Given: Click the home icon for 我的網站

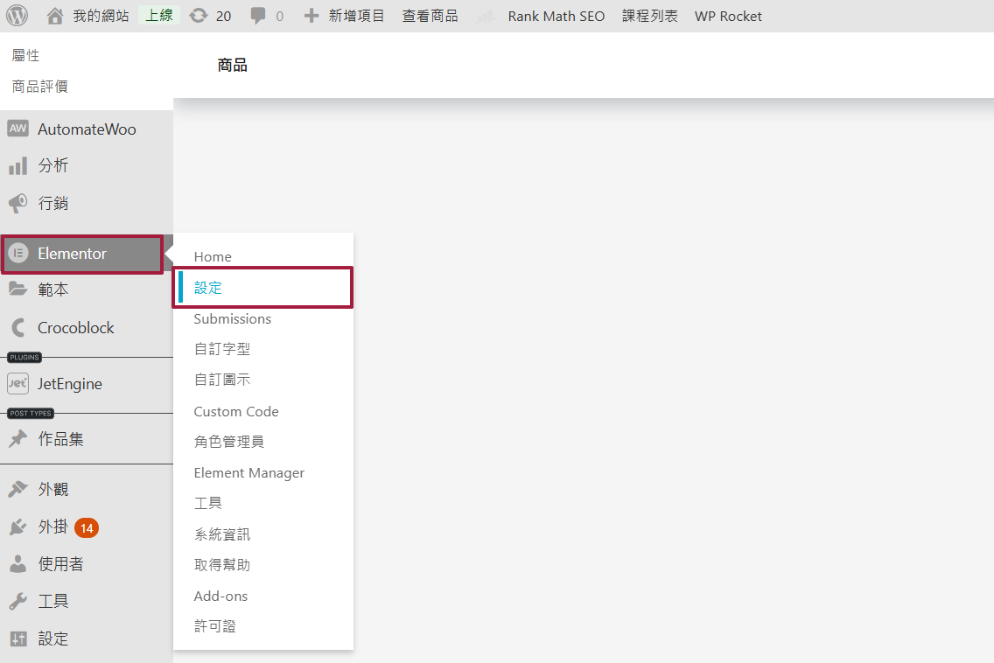Looking at the screenshot, I should pos(55,16).
